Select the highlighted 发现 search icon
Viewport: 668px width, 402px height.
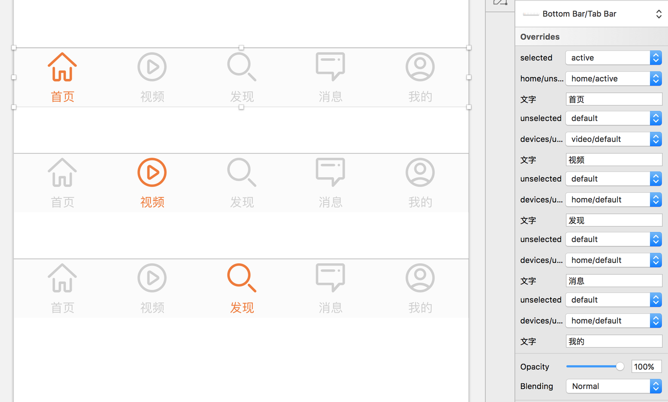[241, 278]
